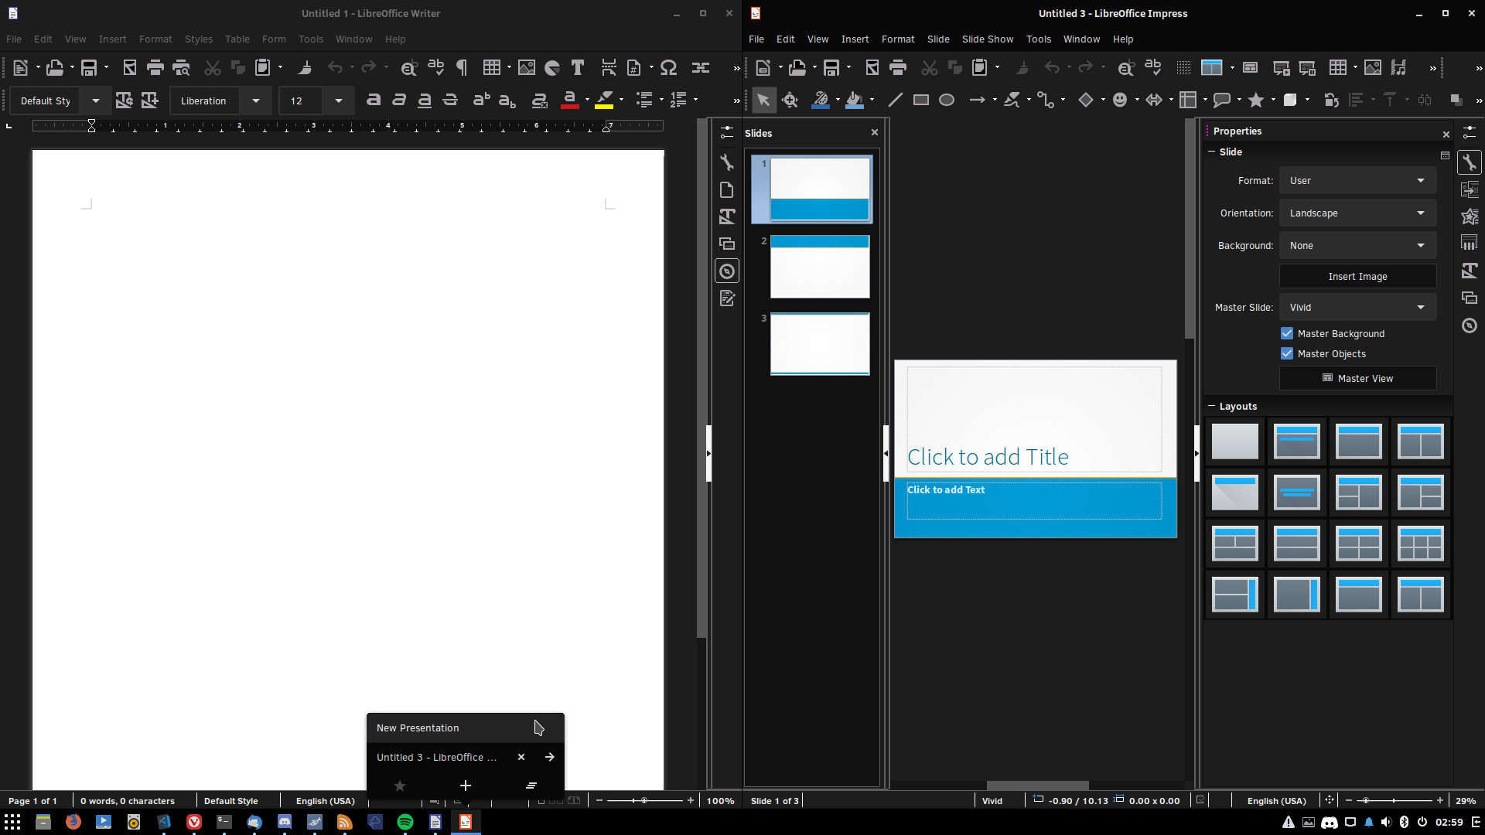Uncheck Master Background checkbox
The width and height of the screenshot is (1485, 835).
coord(1287,334)
